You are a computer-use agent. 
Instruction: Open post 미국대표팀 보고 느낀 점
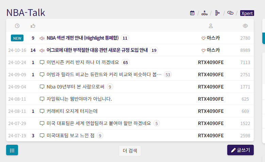tap(70, 135)
